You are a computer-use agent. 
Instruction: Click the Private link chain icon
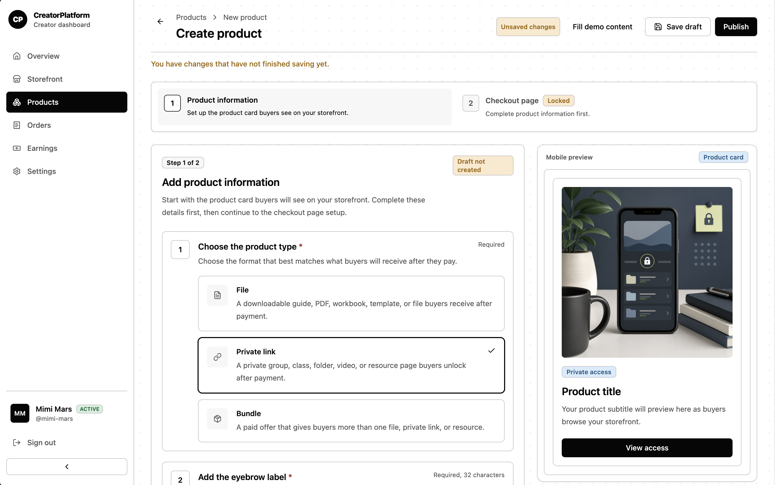[x=217, y=357]
